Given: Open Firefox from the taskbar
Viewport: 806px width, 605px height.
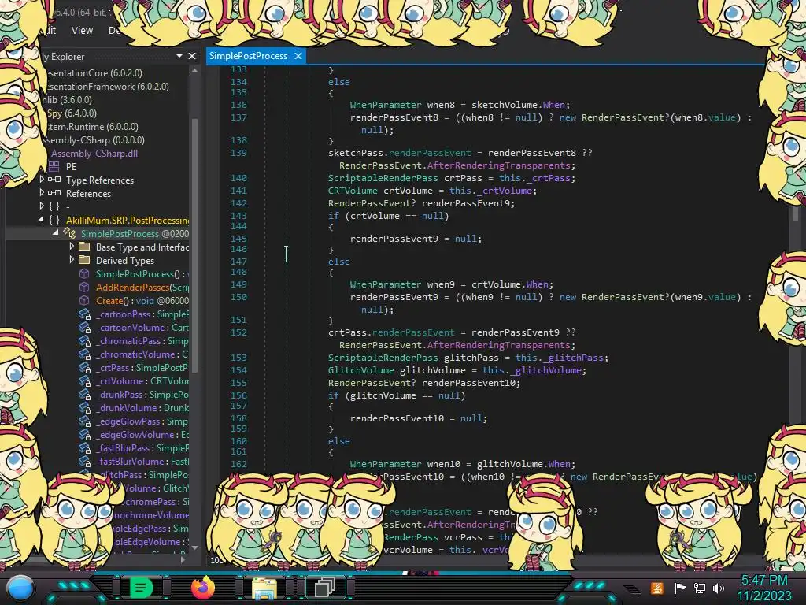Looking at the screenshot, I should 202,588.
